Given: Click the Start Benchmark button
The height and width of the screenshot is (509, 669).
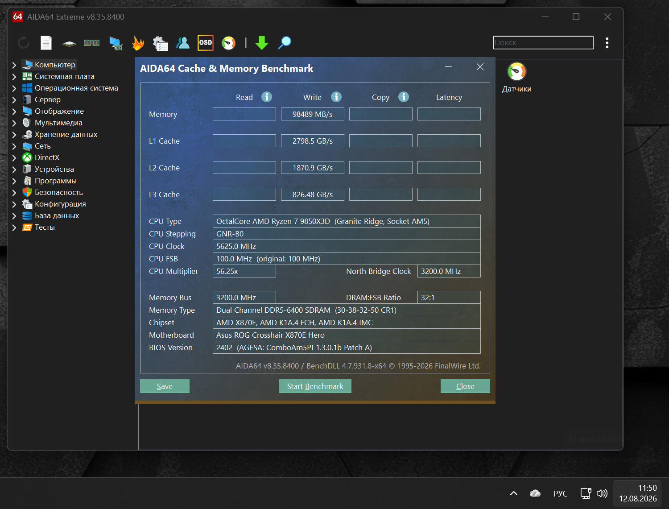Looking at the screenshot, I should coord(315,386).
